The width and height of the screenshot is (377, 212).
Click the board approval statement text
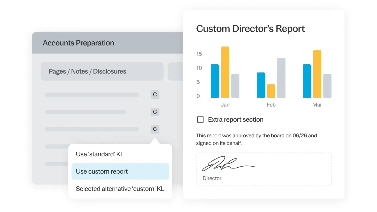256,139
